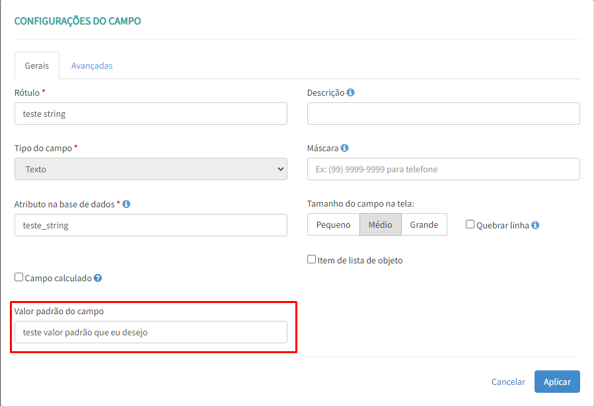Enable the Quebrar linha checkbox
Viewport: 594px width, 406px height.
(470, 224)
